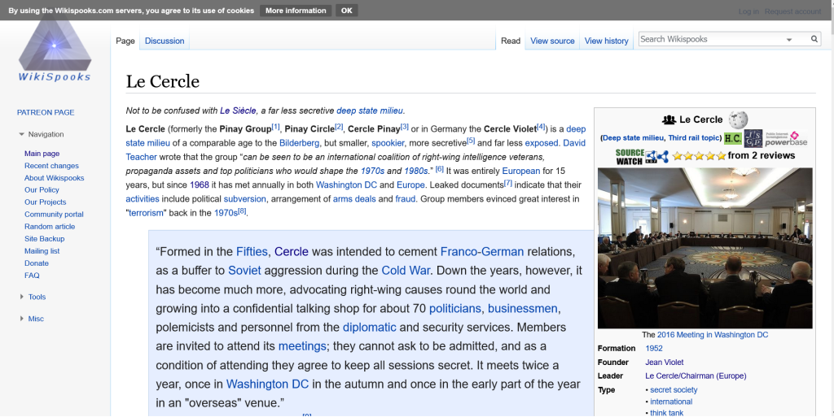
Task: Click the Donate sidebar link
Action: (36, 263)
